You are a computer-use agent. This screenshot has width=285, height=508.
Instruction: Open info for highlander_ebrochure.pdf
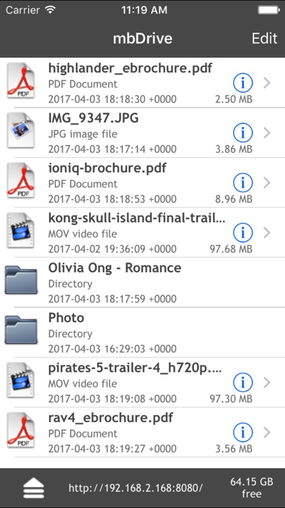point(242,83)
